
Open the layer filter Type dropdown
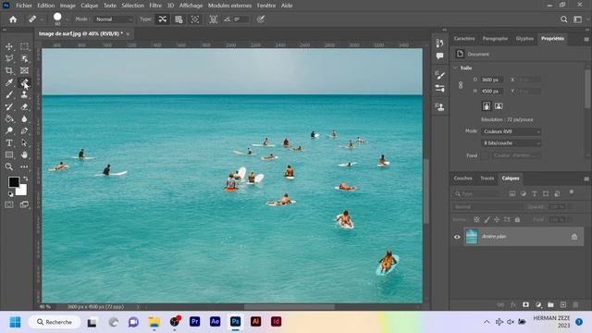(479, 193)
